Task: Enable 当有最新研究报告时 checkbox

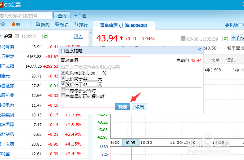Action: (x=63, y=96)
